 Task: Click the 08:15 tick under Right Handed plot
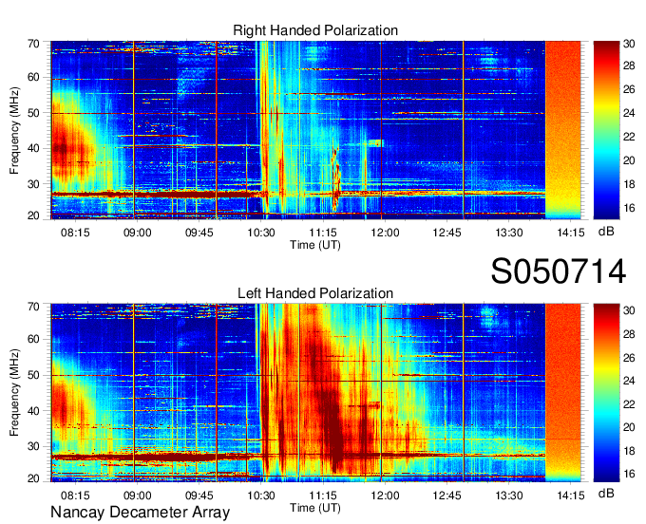(75, 233)
